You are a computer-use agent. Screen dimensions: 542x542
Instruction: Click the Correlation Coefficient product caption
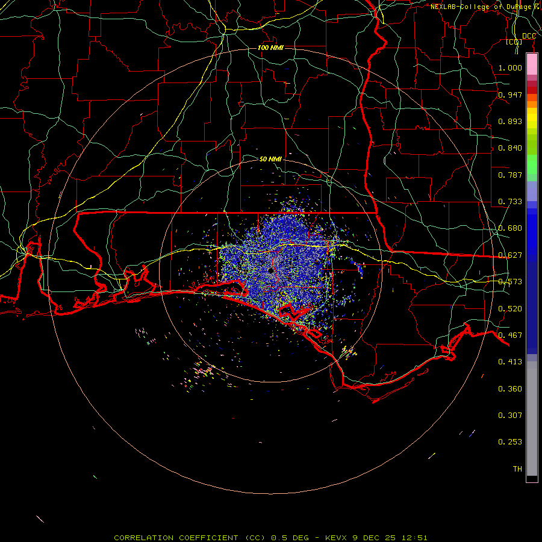[x=270, y=538]
